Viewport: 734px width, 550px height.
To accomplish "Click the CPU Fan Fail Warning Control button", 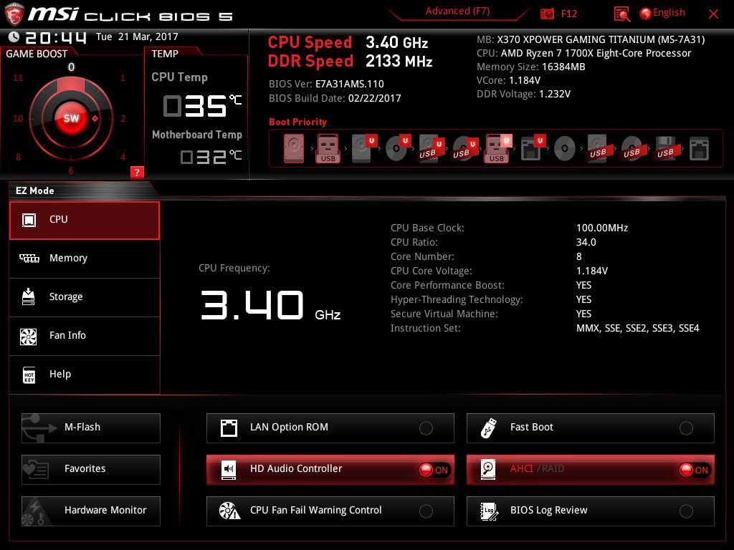I will coord(330,511).
